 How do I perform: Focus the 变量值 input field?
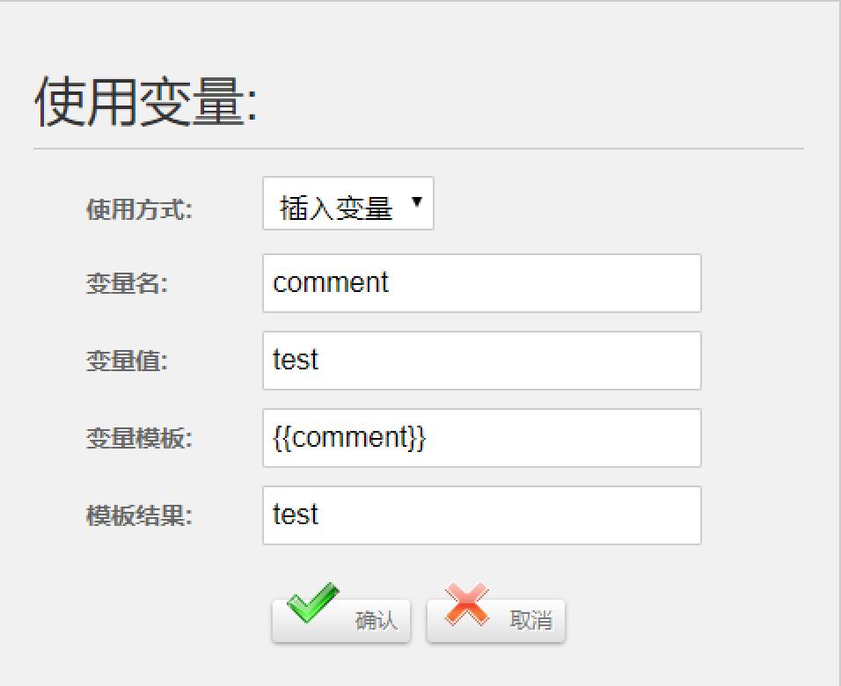482,361
